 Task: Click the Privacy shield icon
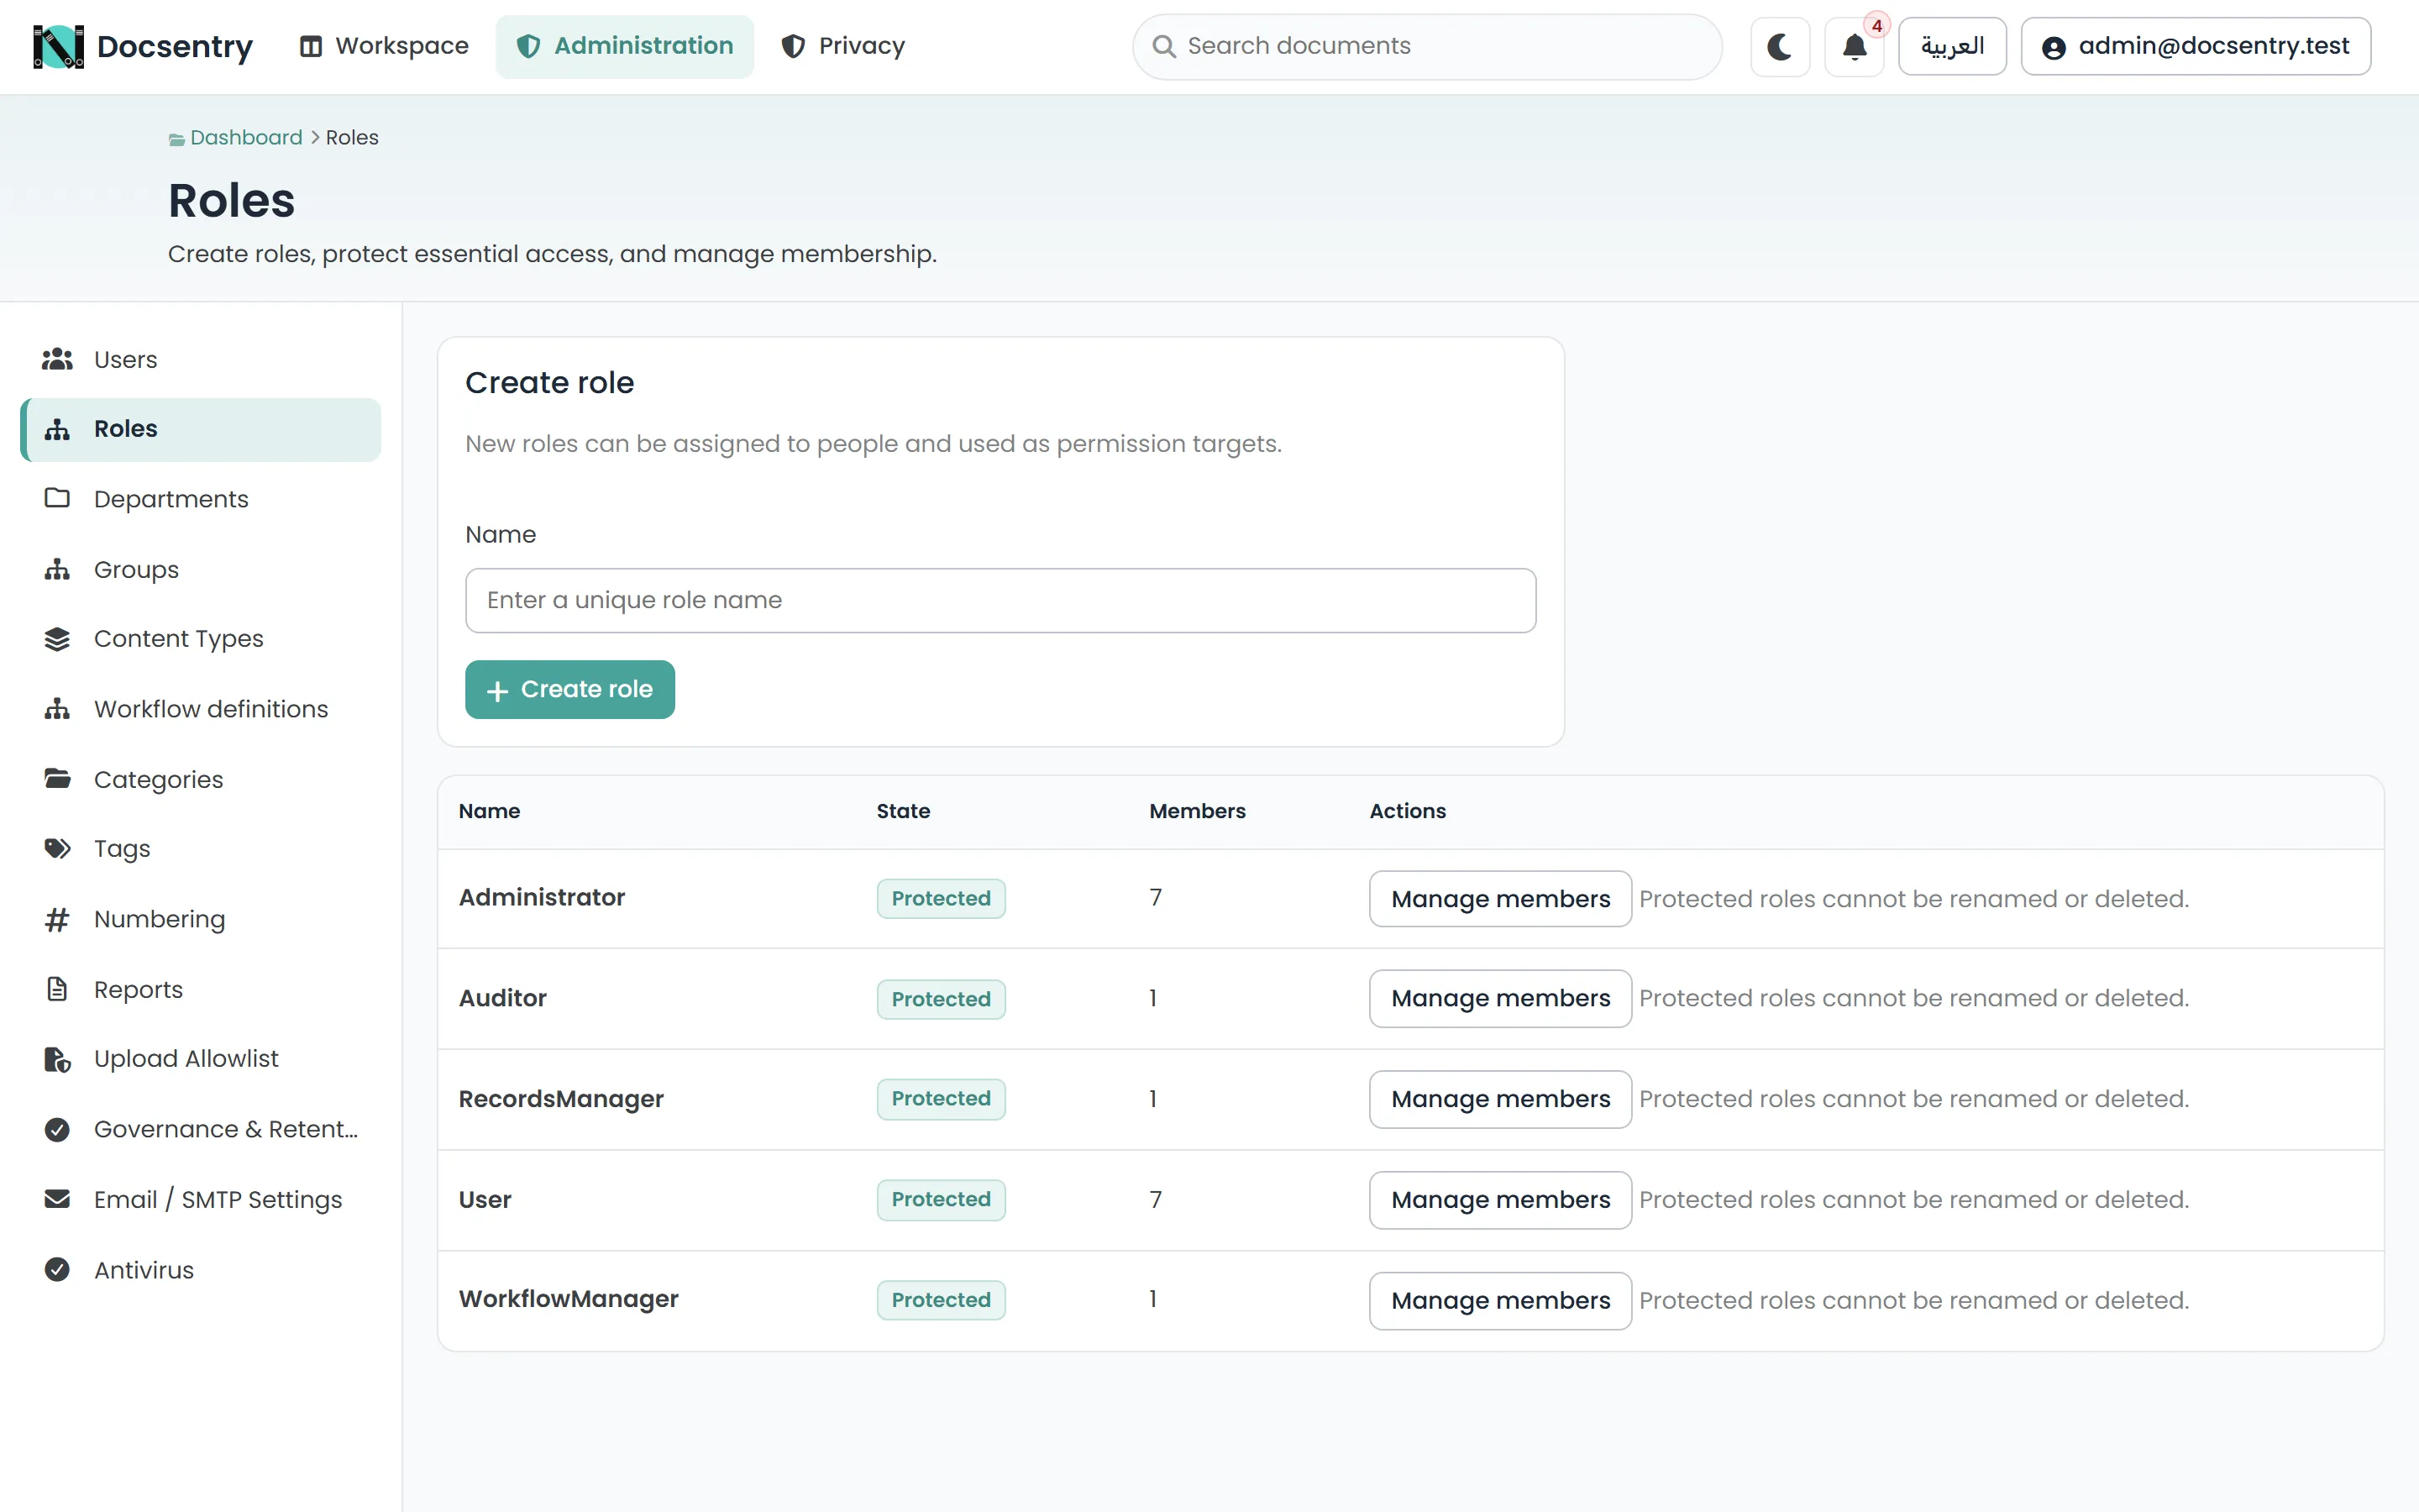(793, 46)
